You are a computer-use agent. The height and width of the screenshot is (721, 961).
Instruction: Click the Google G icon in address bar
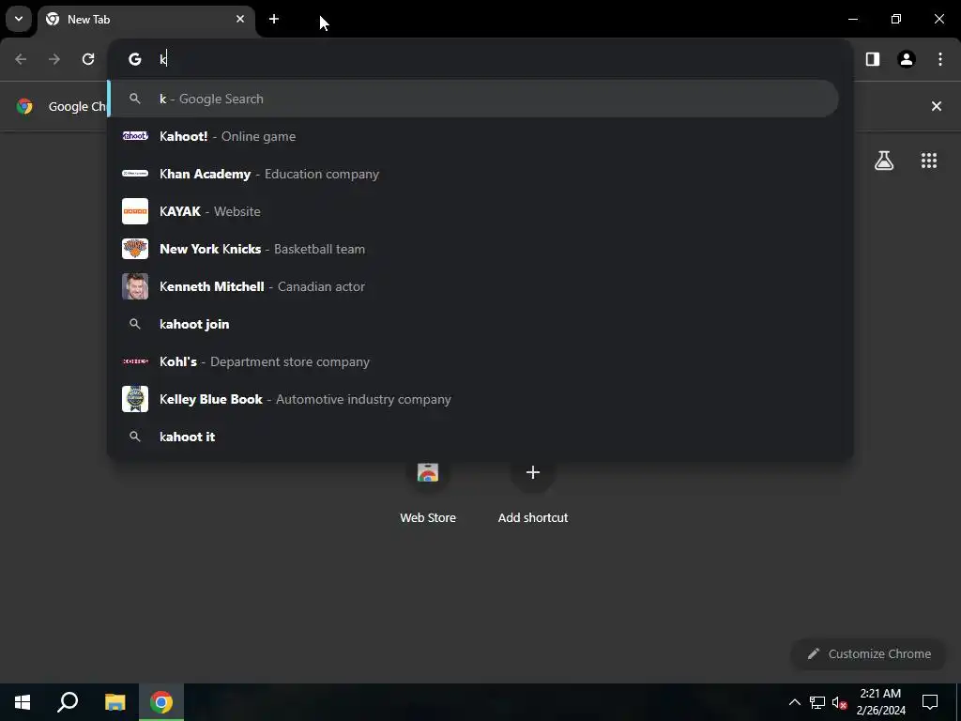[135, 59]
